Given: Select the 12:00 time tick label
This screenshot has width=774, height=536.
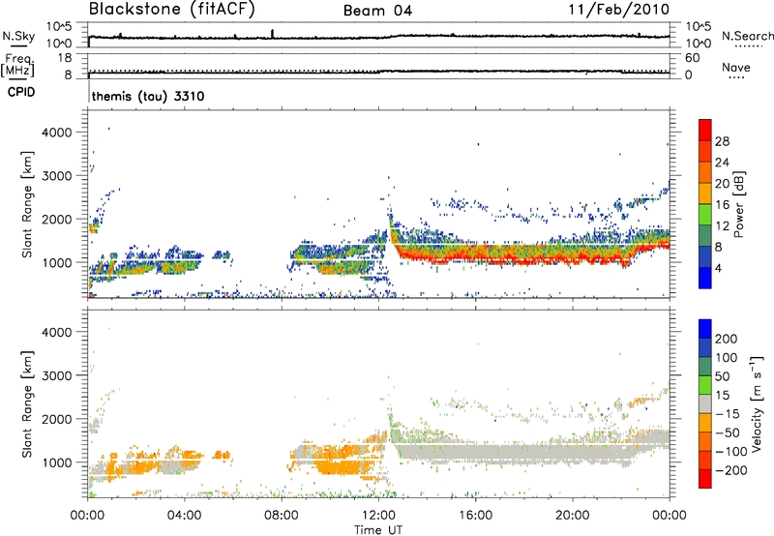Looking at the screenshot, I should click(378, 516).
